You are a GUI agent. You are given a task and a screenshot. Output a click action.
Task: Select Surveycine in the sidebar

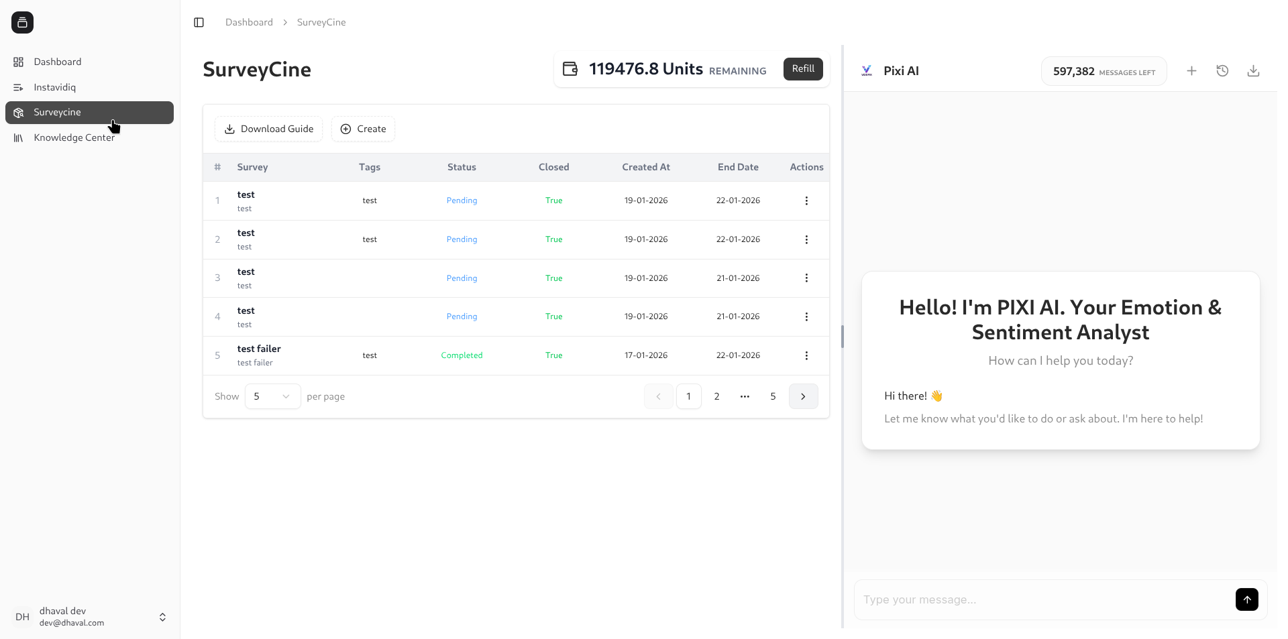pos(89,113)
